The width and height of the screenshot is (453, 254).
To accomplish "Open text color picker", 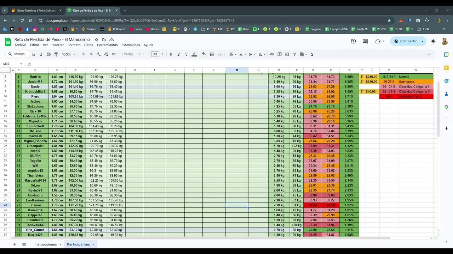I will coord(194,54).
